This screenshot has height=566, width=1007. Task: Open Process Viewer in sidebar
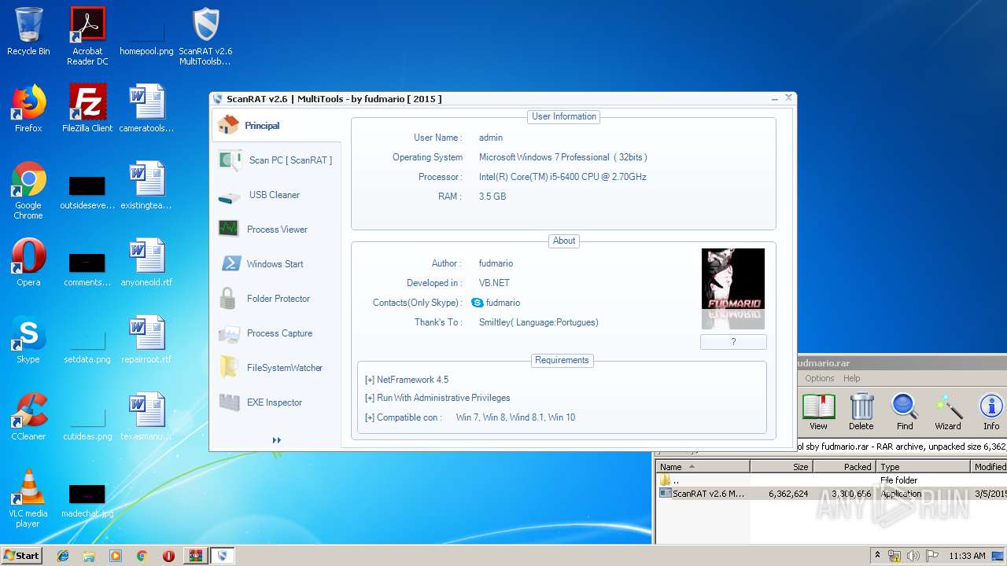(277, 230)
